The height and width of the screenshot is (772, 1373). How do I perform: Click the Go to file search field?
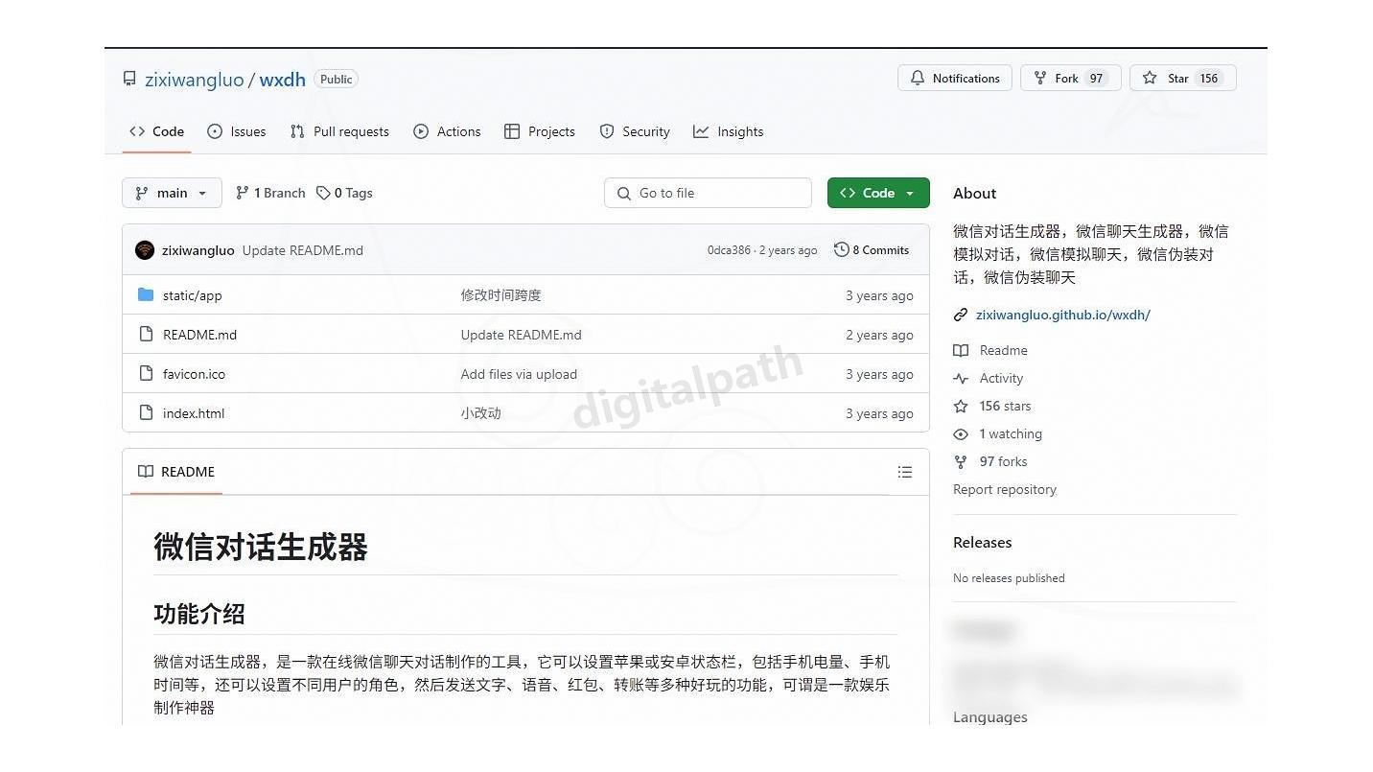pyautogui.click(x=708, y=193)
